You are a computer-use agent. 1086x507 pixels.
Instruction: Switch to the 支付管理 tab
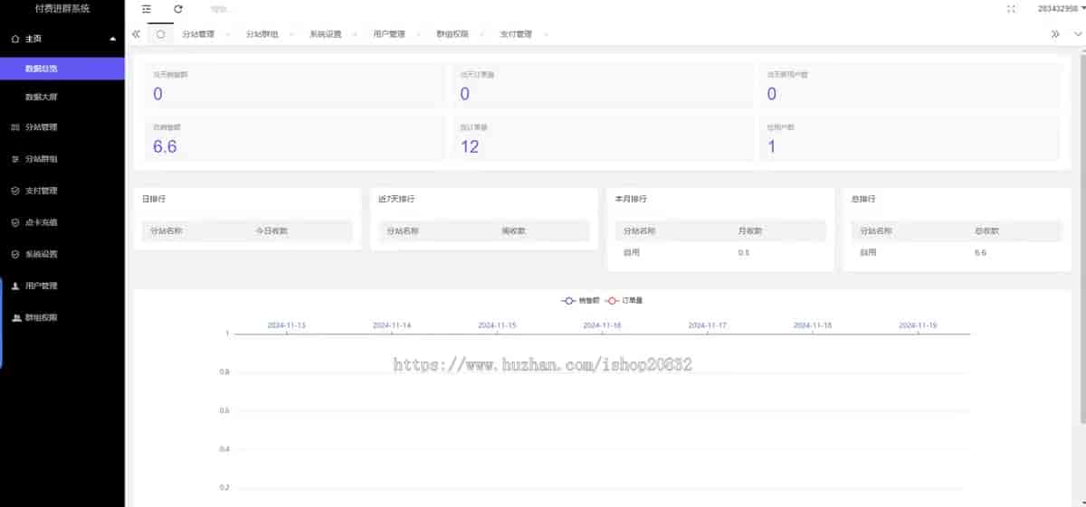[x=516, y=34]
